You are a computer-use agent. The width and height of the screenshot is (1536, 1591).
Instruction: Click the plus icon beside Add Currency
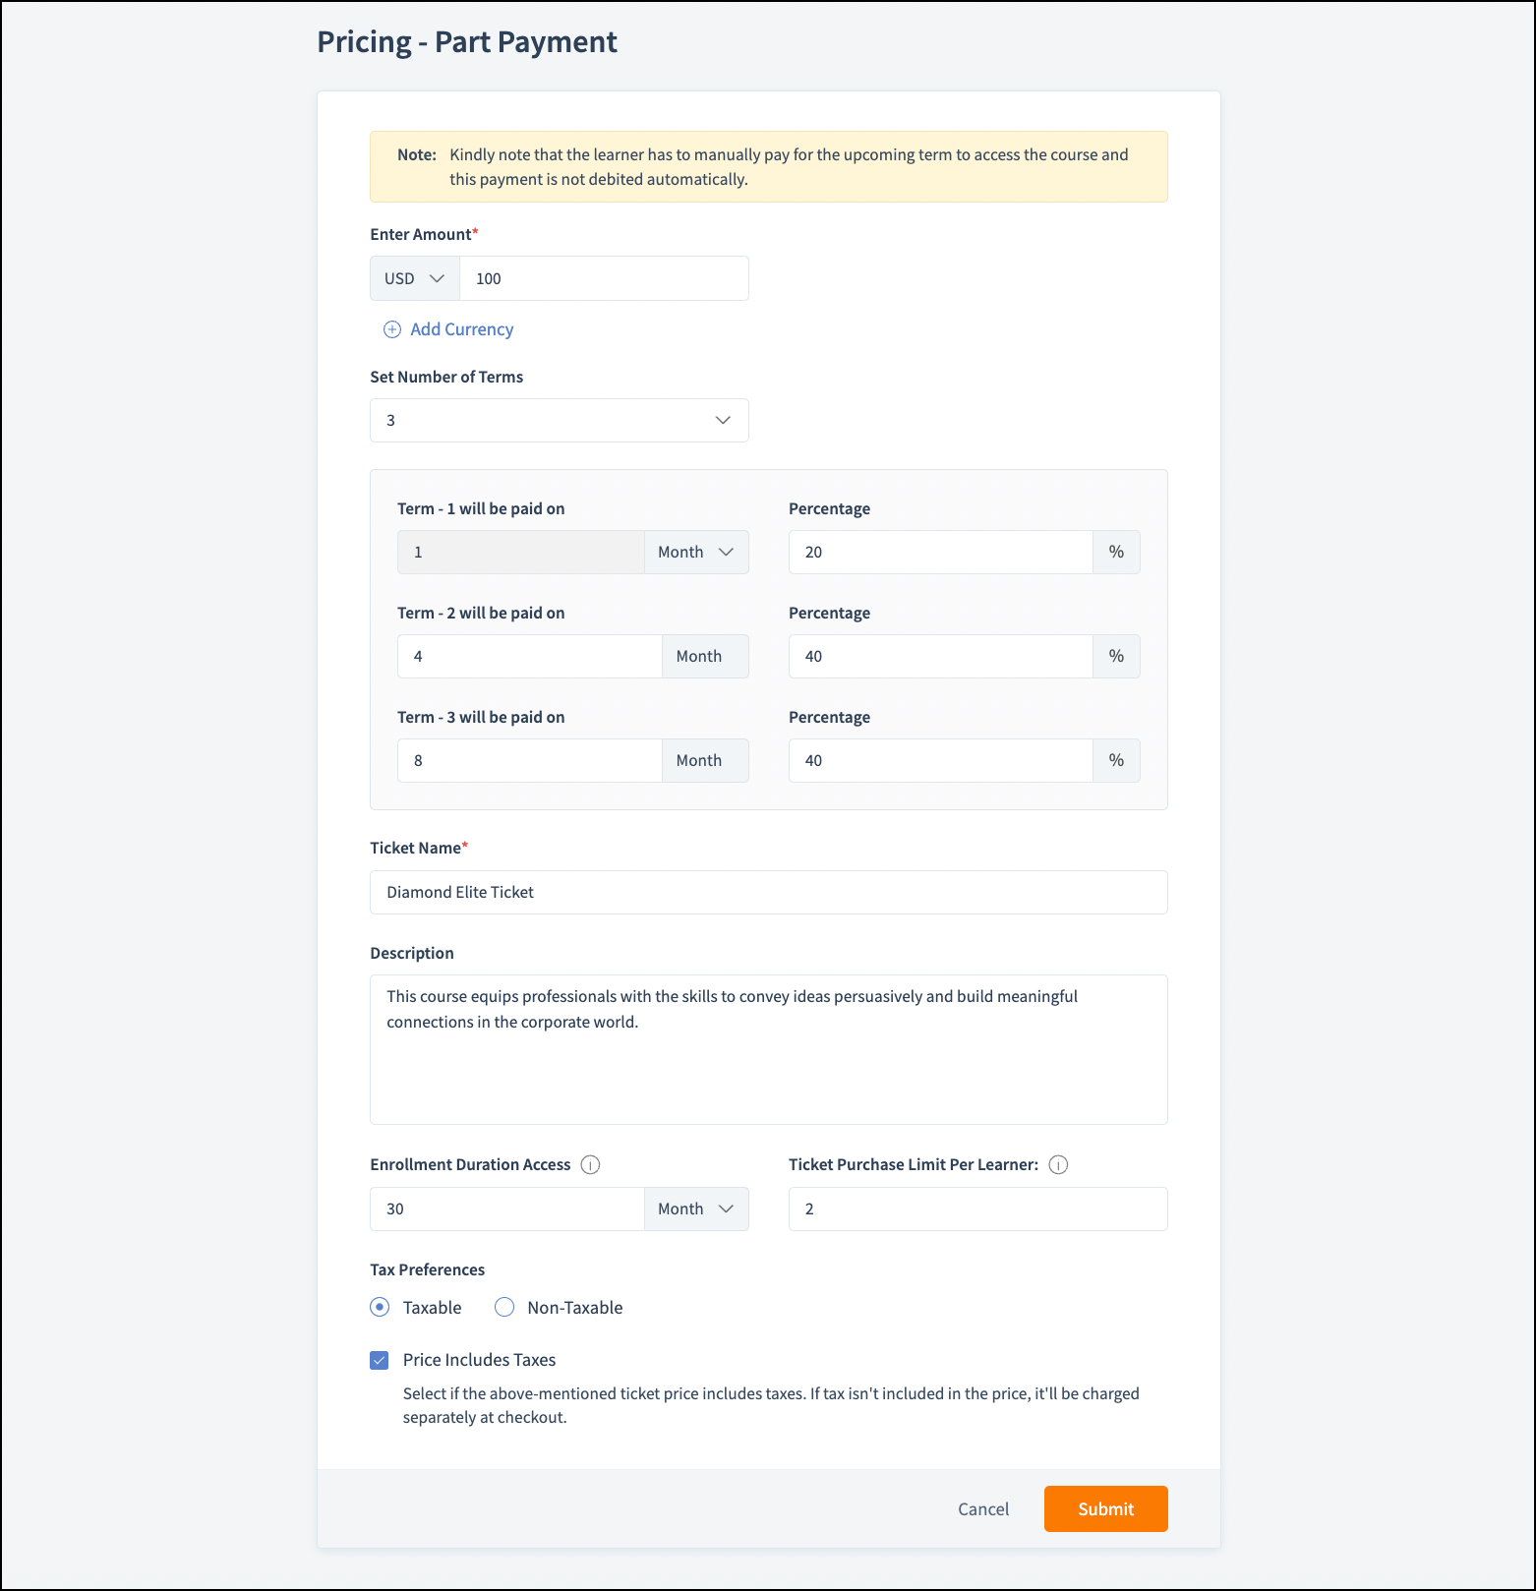pos(392,329)
